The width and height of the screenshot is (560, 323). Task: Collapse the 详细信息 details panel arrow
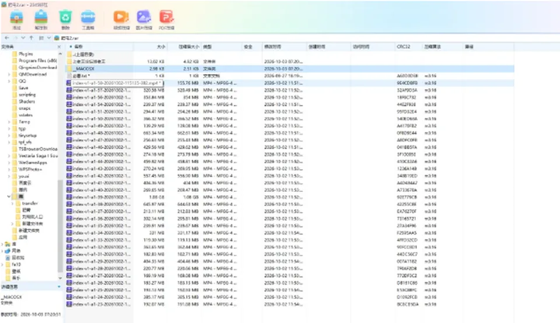pos(59,287)
